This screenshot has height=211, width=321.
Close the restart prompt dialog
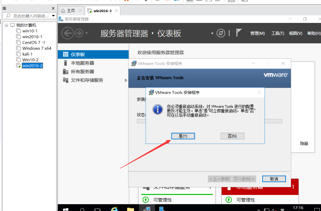point(259,92)
